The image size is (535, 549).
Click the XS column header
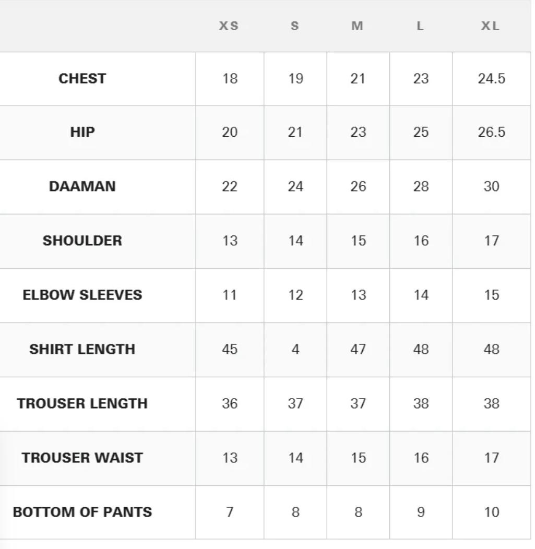coord(229,26)
